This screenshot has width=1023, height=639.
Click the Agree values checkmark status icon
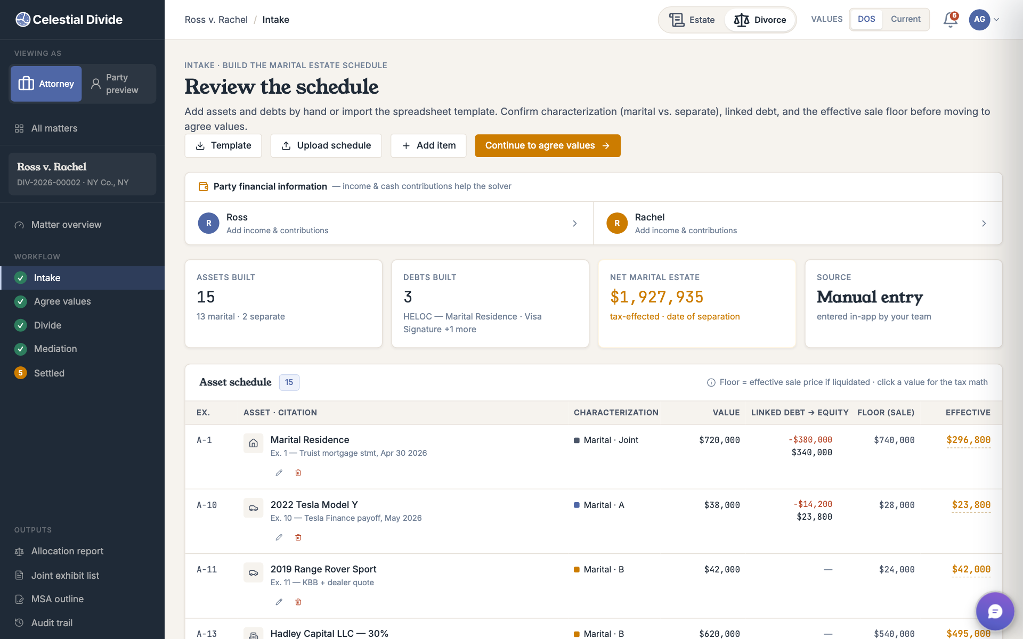coord(21,301)
